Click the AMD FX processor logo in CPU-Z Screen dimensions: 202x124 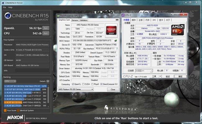pos(178,30)
